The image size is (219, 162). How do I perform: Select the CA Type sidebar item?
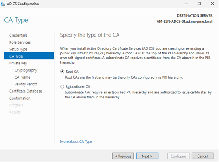tap(29, 56)
